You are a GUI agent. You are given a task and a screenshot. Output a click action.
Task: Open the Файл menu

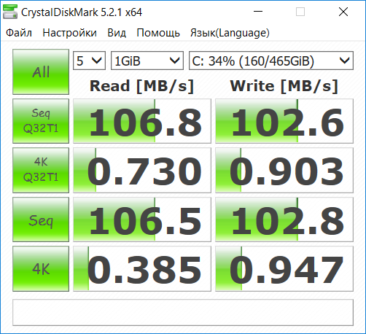pyautogui.click(x=19, y=33)
